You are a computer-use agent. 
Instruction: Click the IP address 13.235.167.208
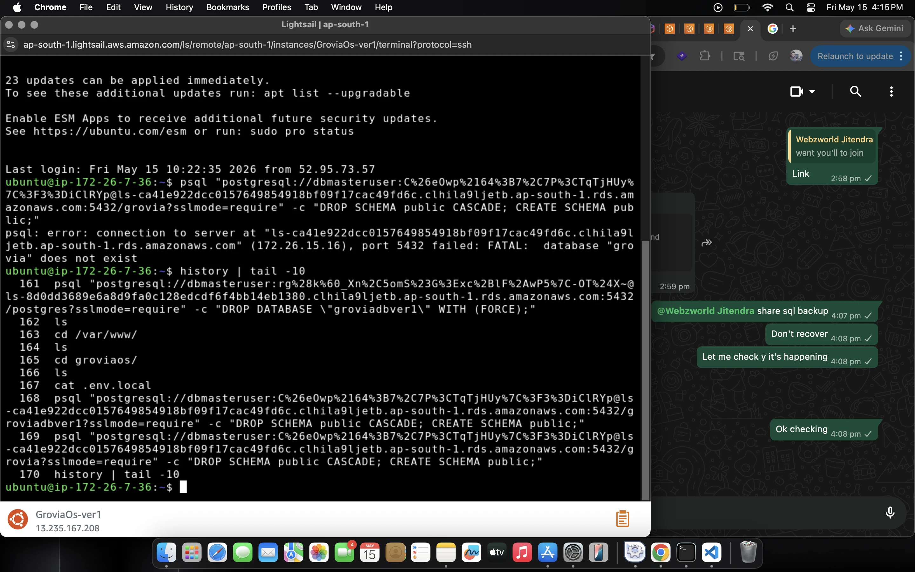[x=67, y=528]
